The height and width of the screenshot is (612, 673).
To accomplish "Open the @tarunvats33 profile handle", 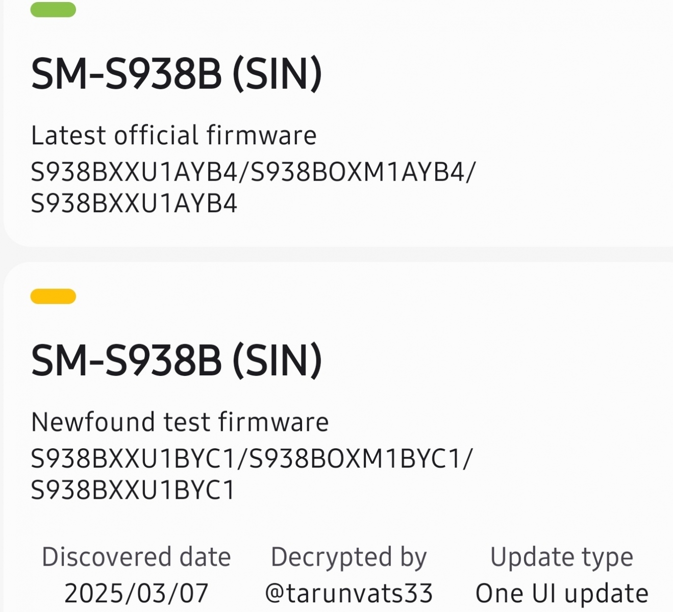I will (x=348, y=594).
